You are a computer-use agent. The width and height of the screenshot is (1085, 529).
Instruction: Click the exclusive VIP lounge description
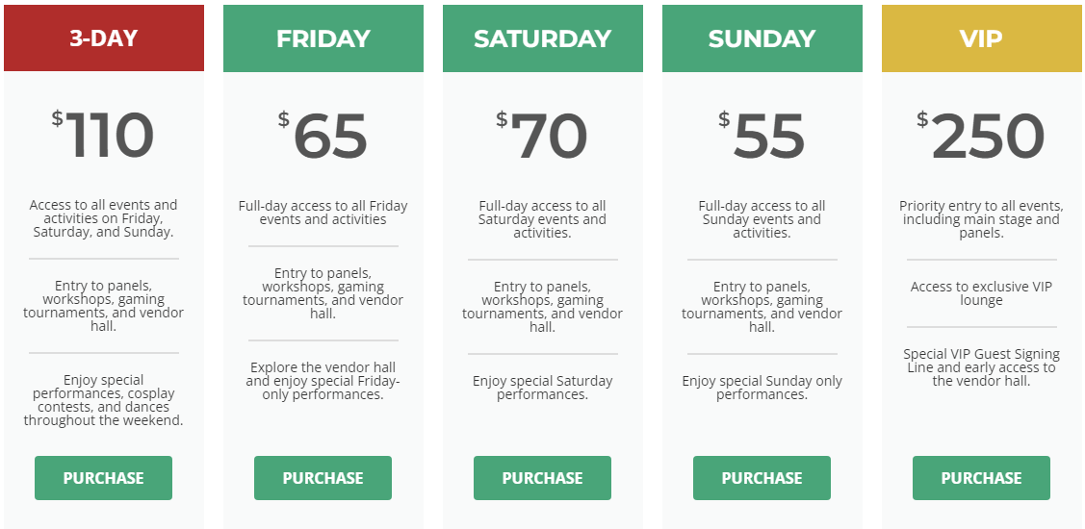point(981,293)
